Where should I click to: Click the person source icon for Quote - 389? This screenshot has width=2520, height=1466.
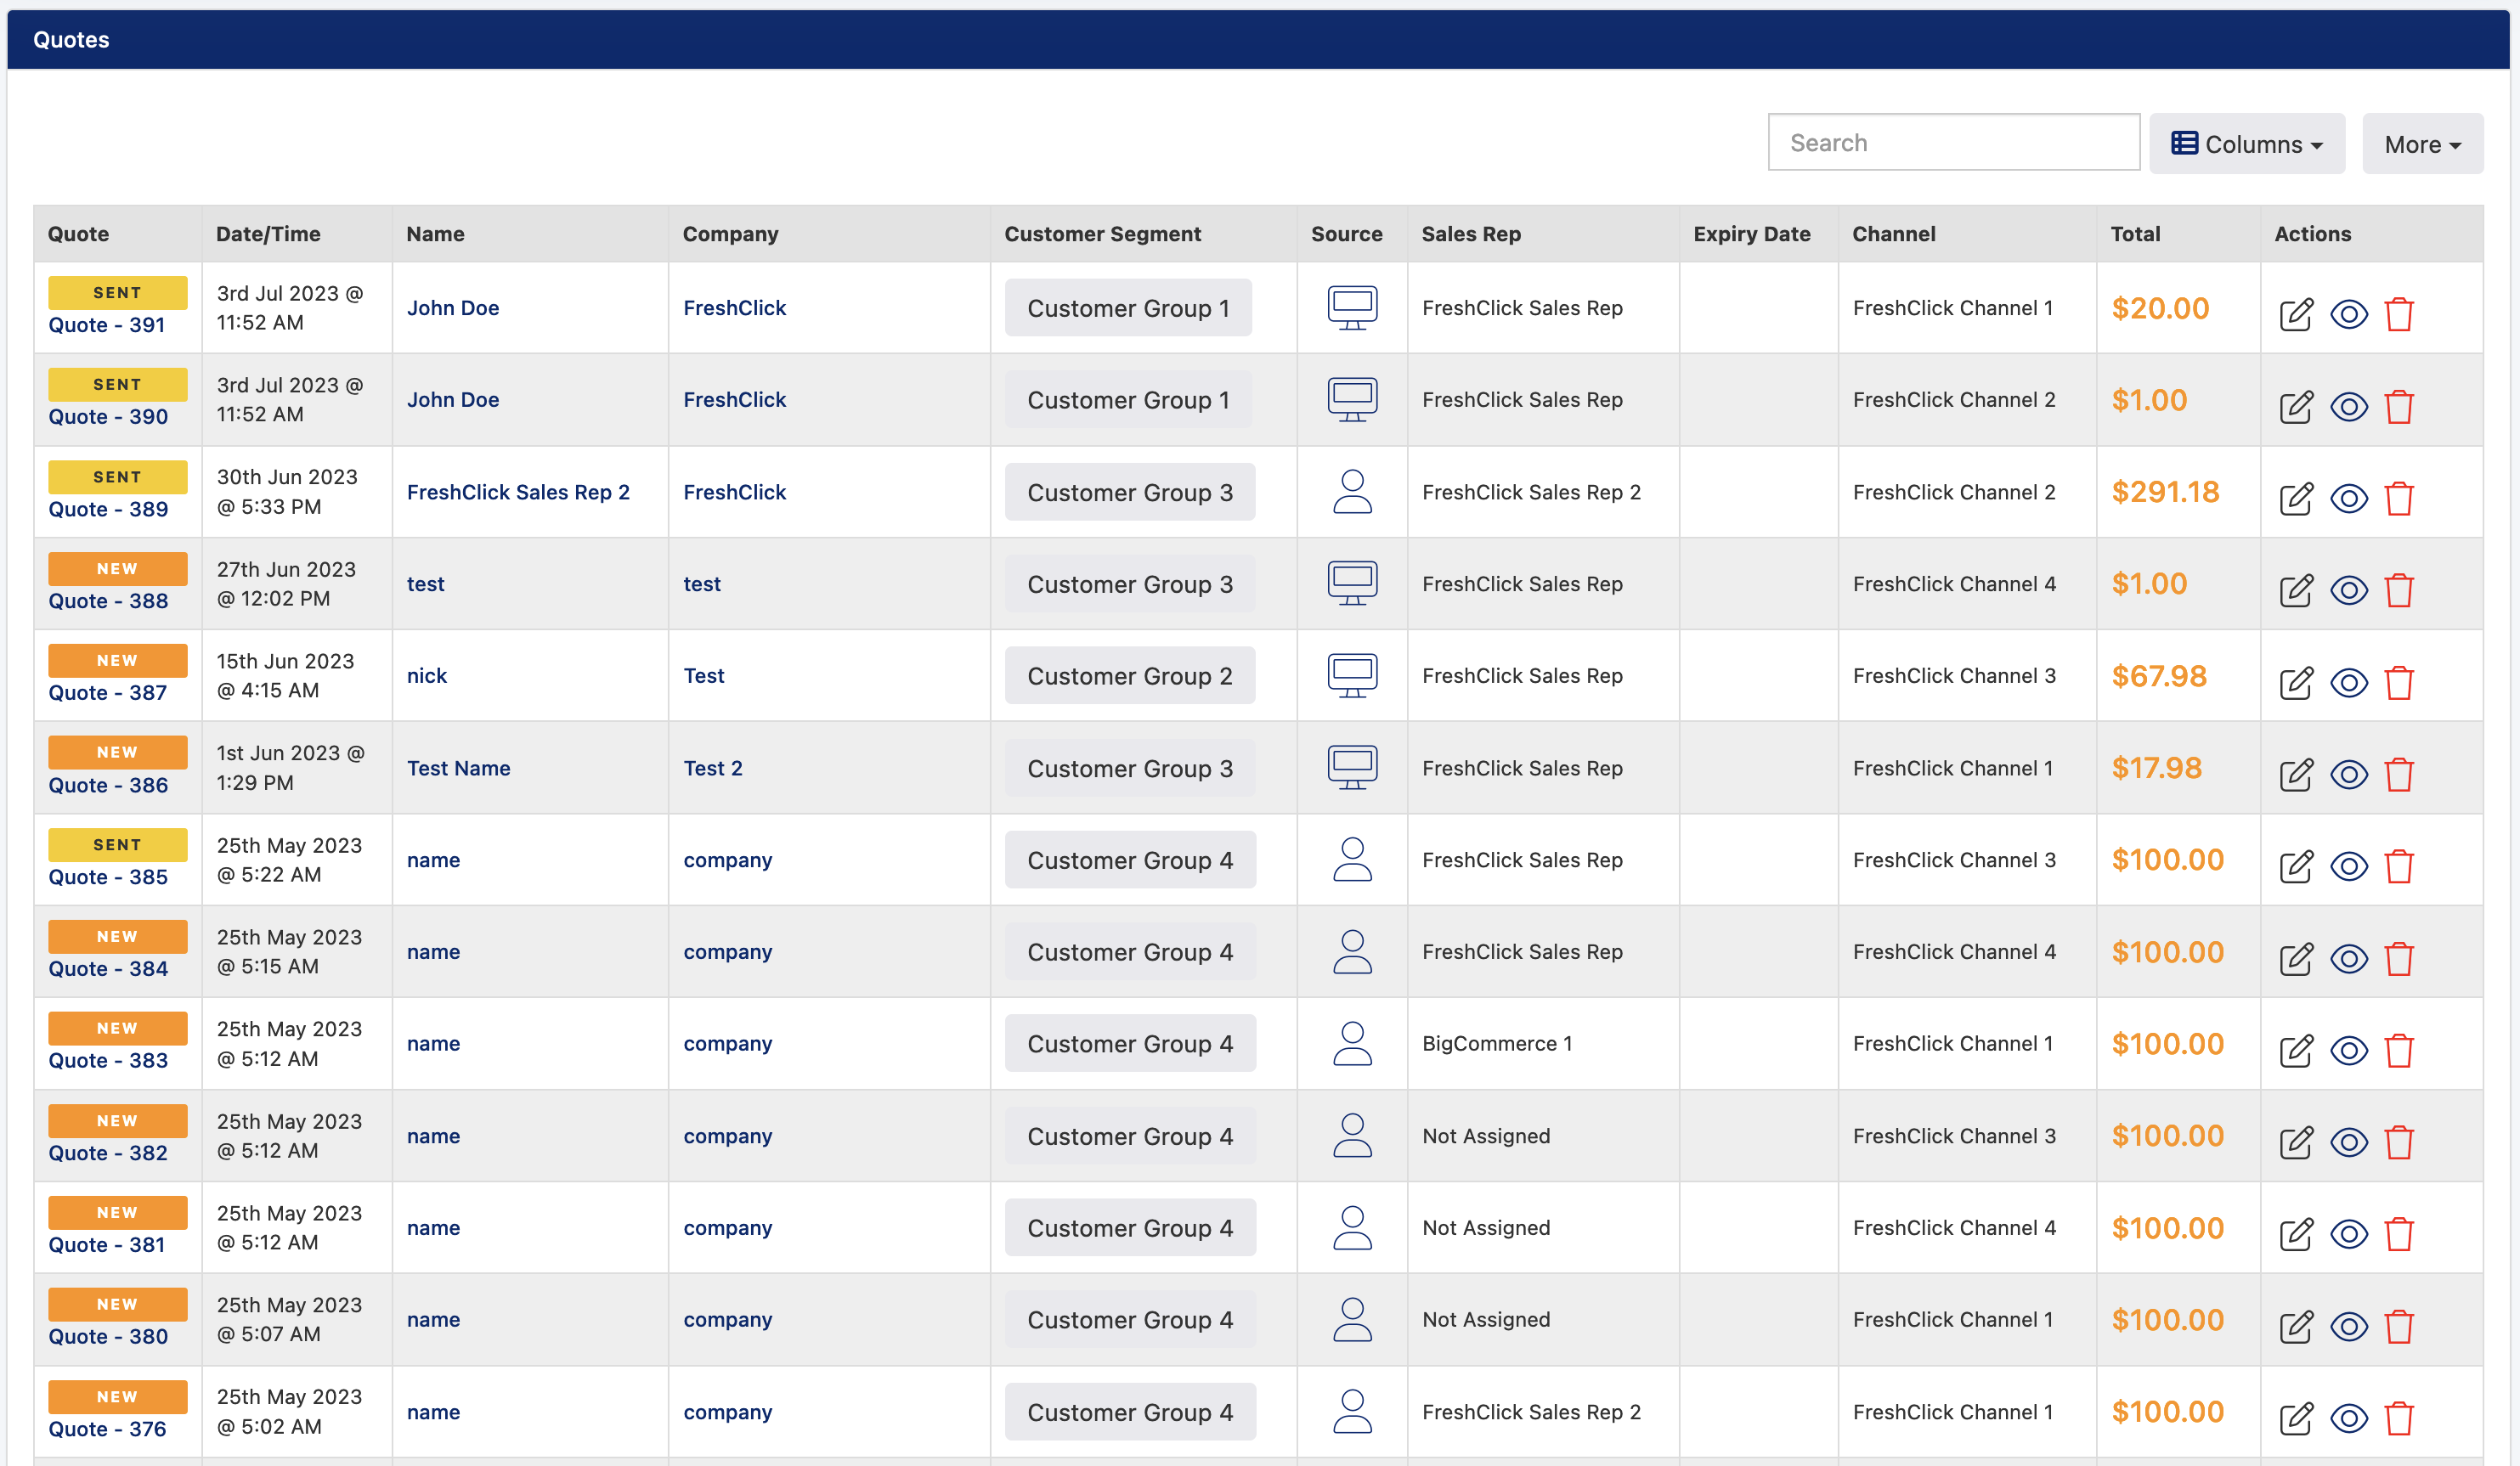(x=1352, y=492)
